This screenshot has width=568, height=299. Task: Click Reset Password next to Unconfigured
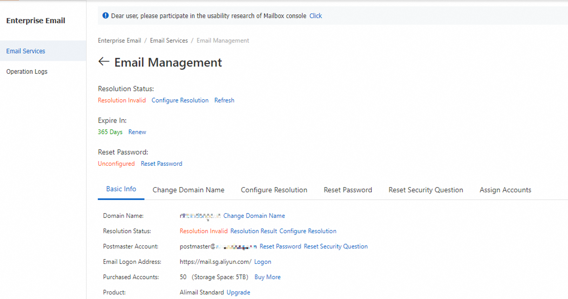[161, 163]
